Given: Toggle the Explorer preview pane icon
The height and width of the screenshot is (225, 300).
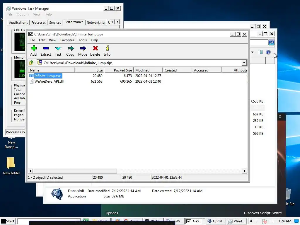Looking at the screenshot, I should [x=260, y=52].
